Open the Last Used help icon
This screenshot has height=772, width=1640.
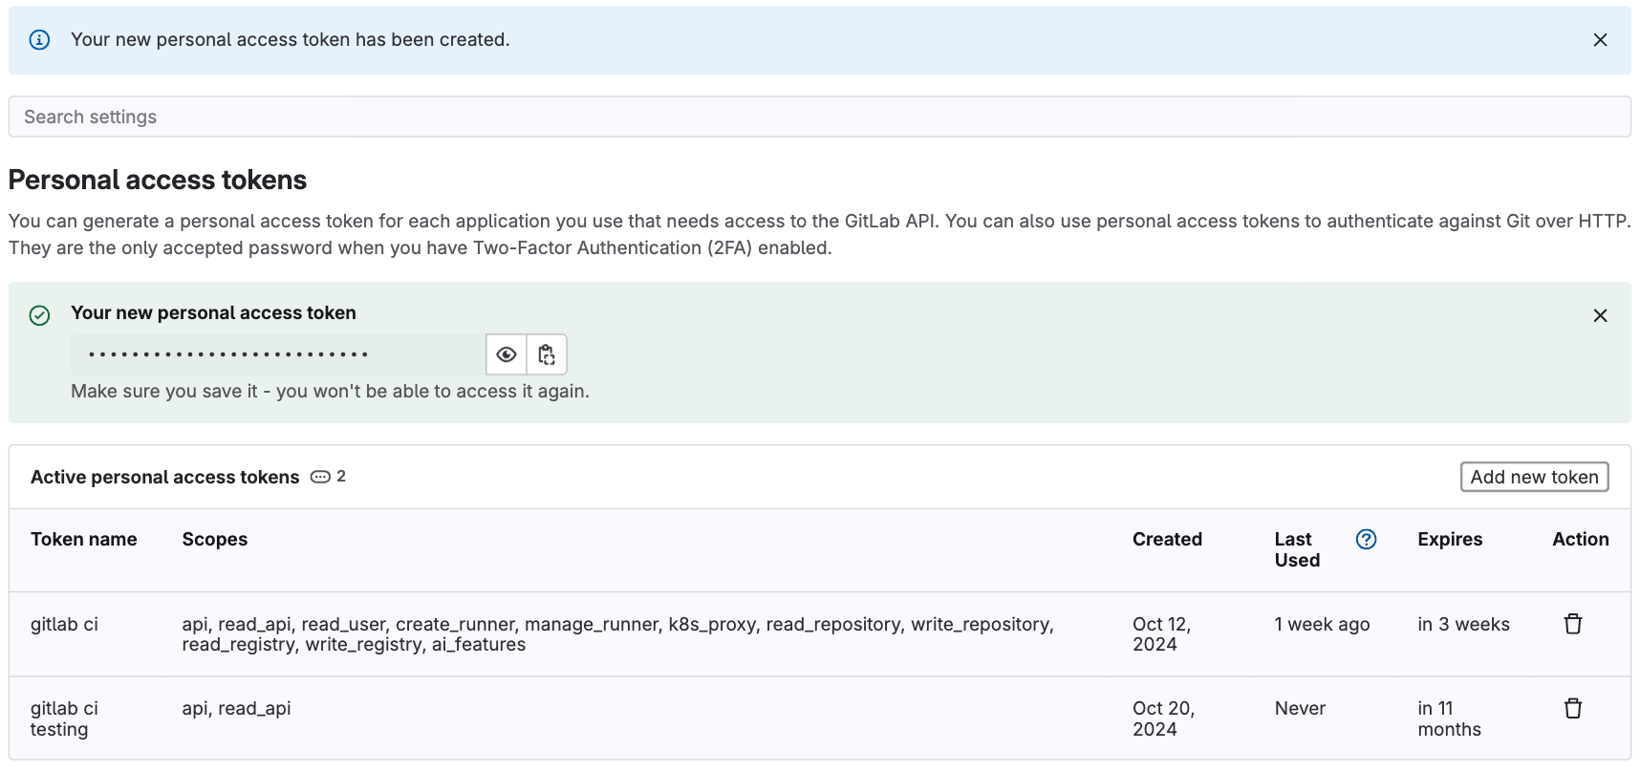[1366, 540]
